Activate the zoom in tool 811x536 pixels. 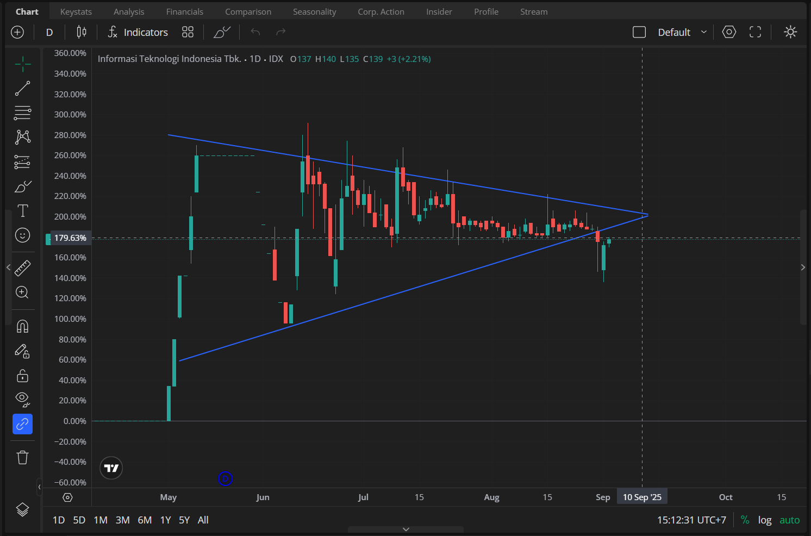point(22,292)
